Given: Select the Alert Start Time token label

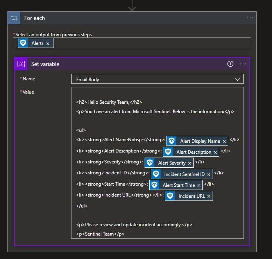Looking at the screenshot, I should click(x=179, y=185).
